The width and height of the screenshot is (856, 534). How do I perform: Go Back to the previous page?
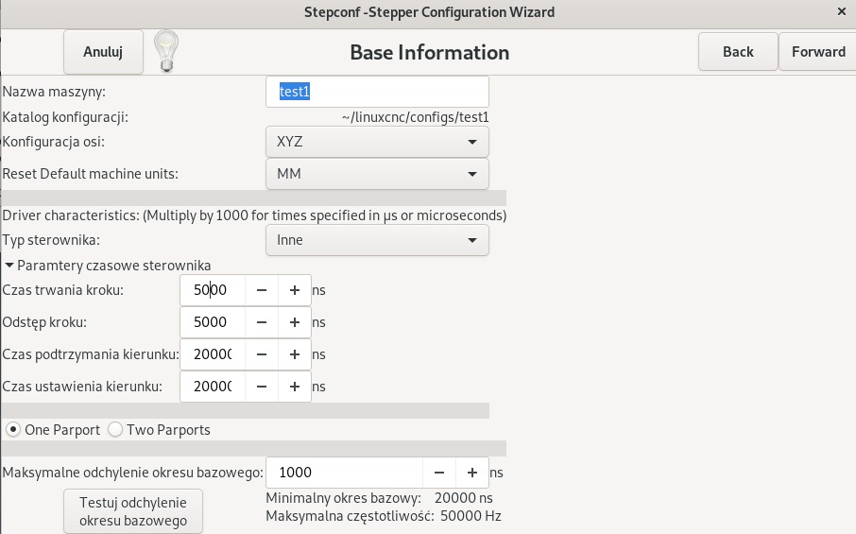pyautogui.click(x=738, y=52)
